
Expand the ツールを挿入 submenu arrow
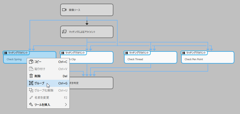[x=66, y=105]
